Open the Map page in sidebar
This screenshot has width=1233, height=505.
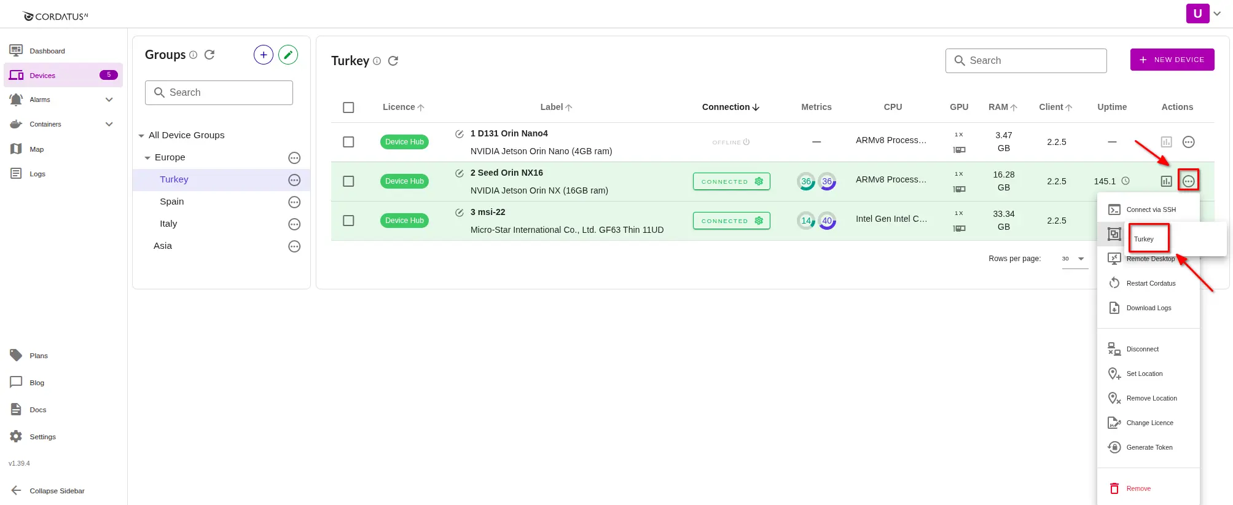pyautogui.click(x=36, y=149)
